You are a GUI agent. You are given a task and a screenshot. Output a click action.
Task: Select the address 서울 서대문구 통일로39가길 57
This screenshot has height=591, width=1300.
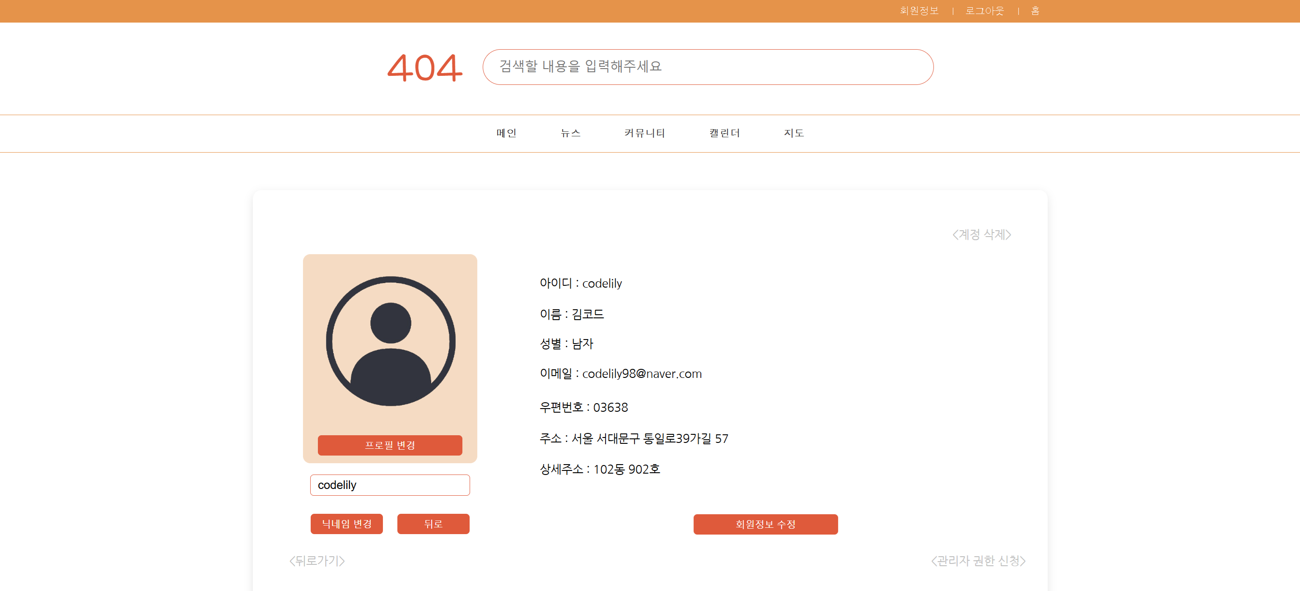point(650,438)
